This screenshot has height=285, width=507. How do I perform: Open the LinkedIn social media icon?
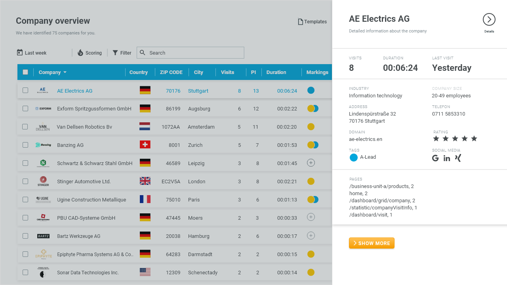tap(447, 158)
